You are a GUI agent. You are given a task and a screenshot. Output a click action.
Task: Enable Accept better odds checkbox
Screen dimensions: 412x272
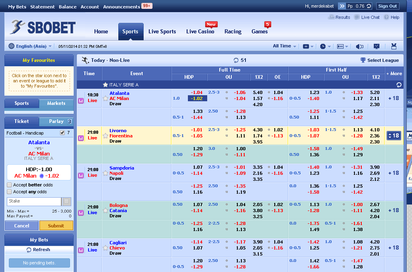tap(9, 185)
